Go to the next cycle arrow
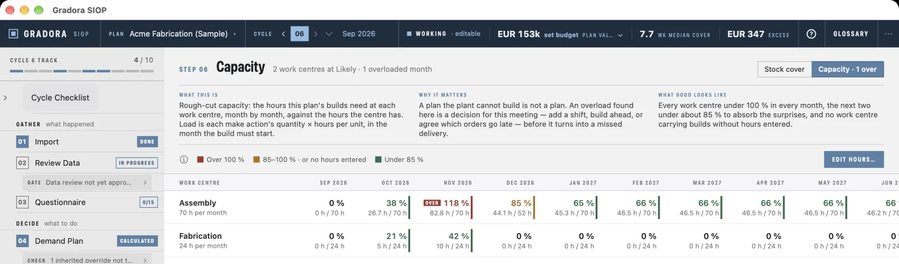The image size is (899, 264). (x=316, y=34)
